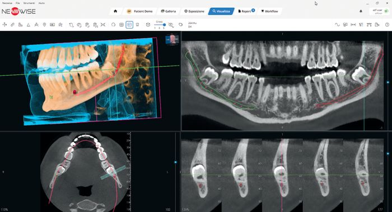Click the undo rotation arrow icon
The width and height of the screenshot is (392, 212).
coord(71,25)
